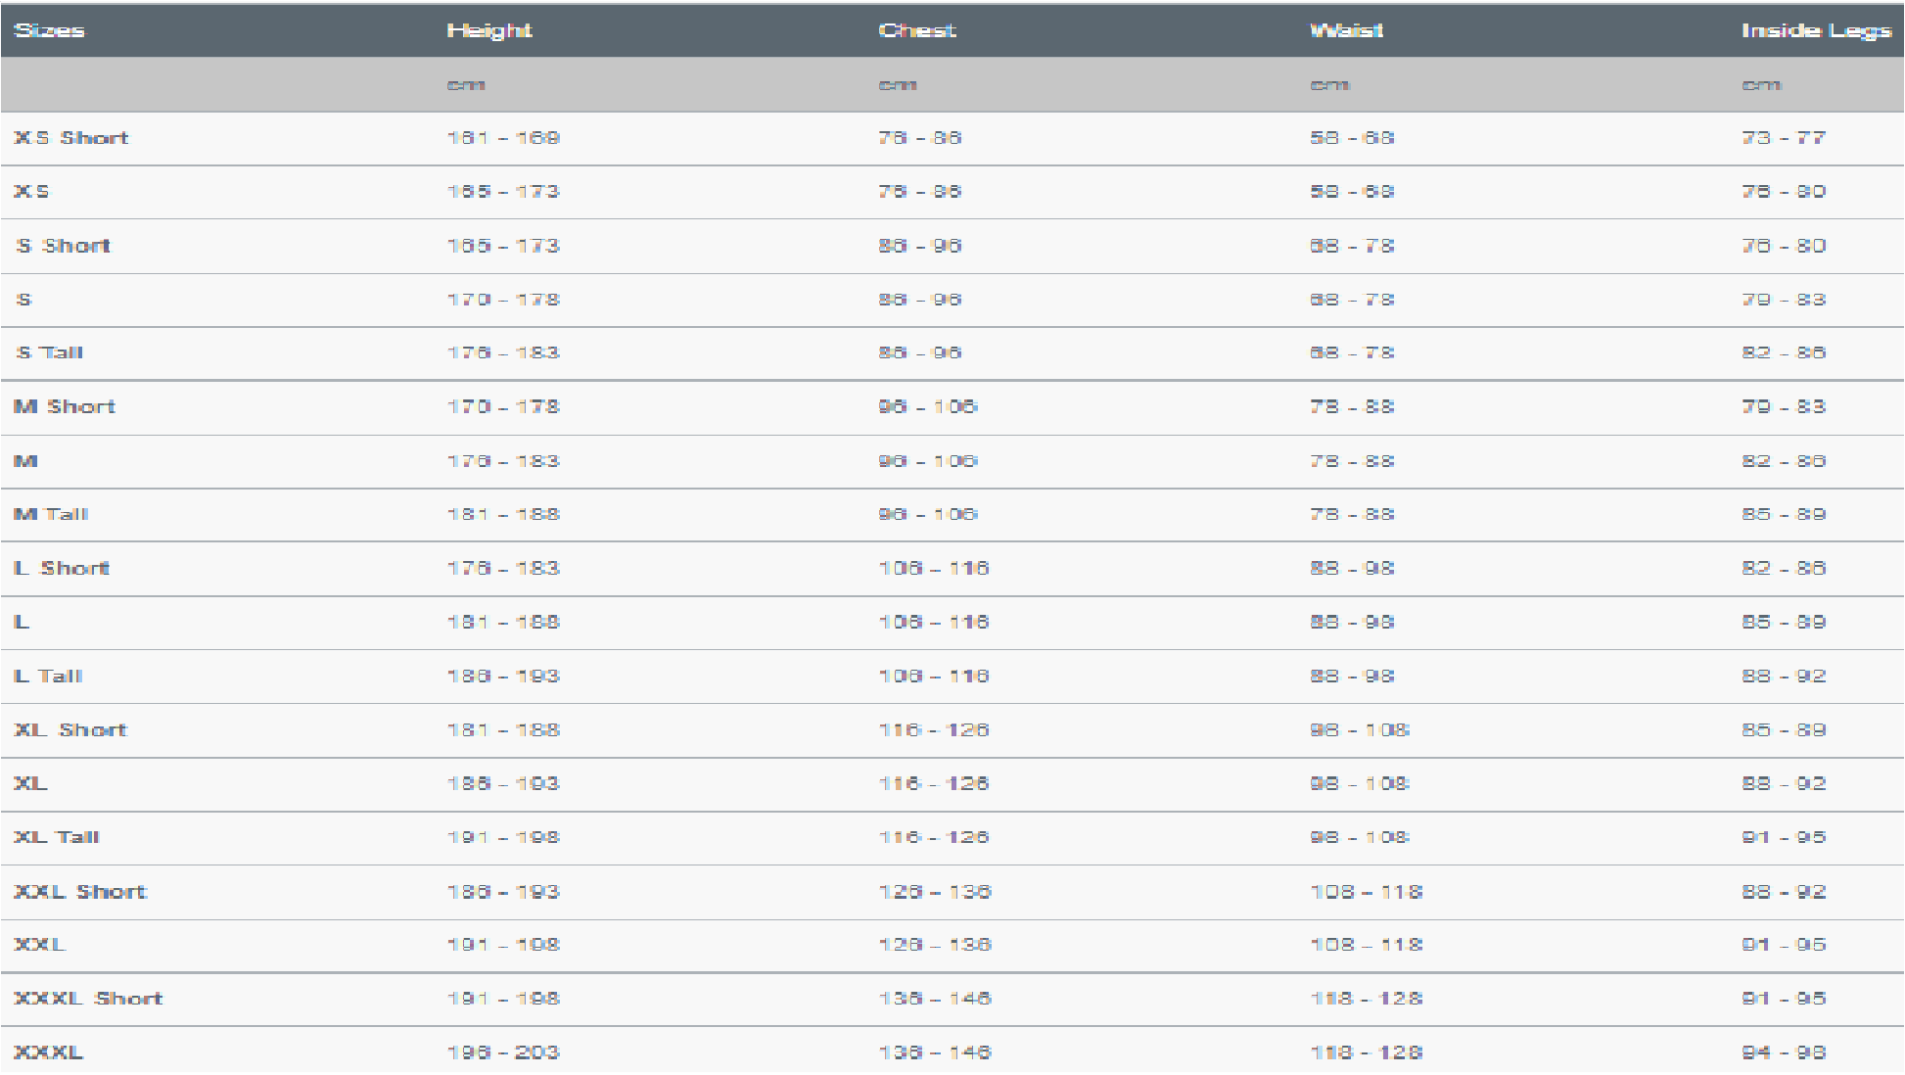Image resolution: width=1905 pixels, height=1075 pixels.
Task: Click the chest value for XXL Short
Action: click(x=935, y=891)
